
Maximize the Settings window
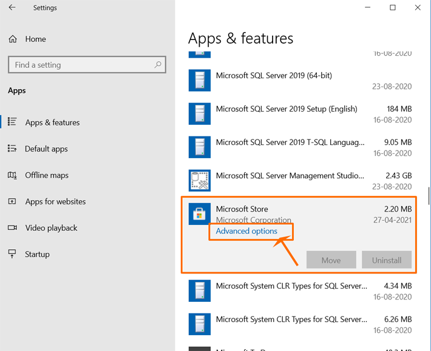pos(393,7)
